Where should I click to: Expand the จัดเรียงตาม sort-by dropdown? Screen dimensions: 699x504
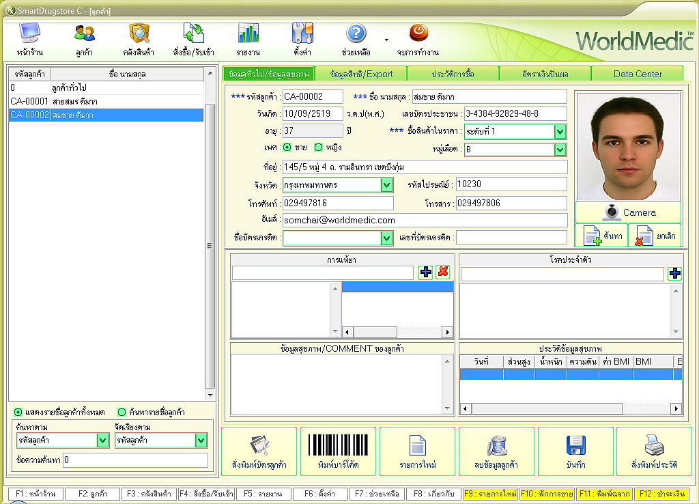200,440
